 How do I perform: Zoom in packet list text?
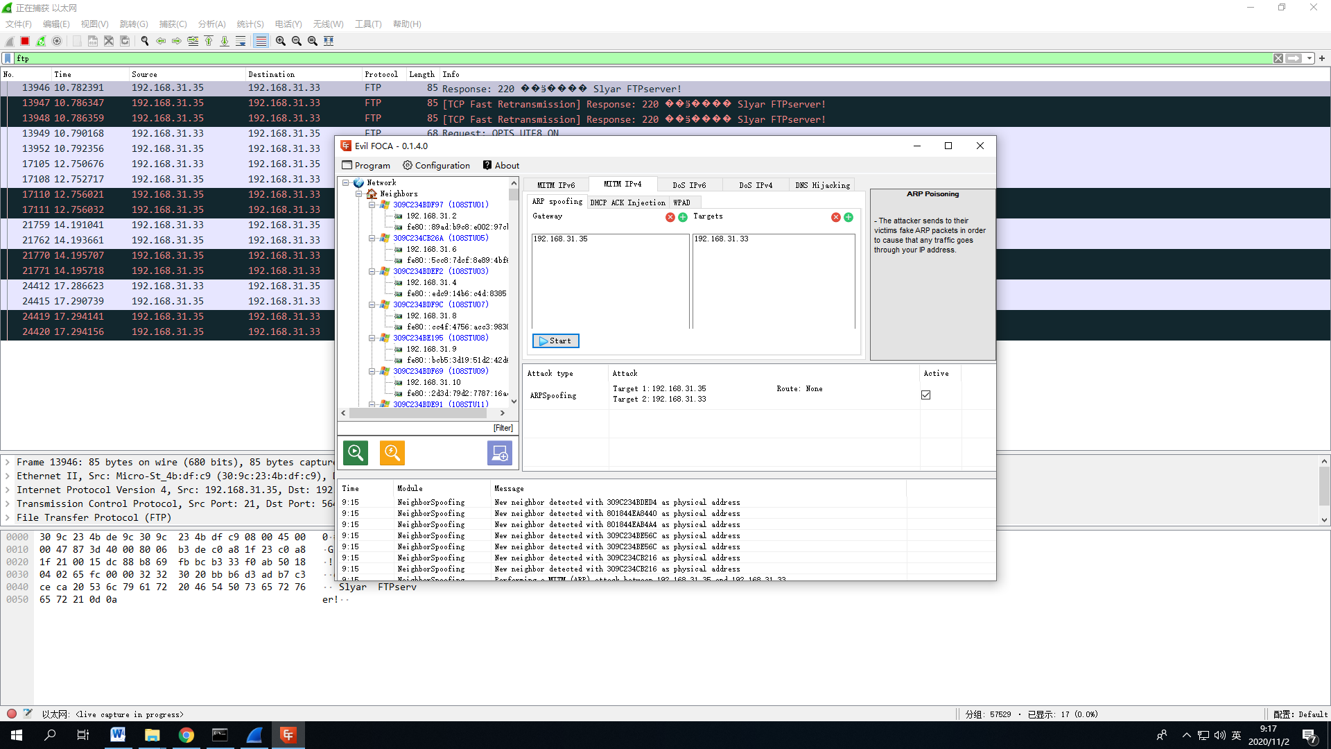(281, 41)
